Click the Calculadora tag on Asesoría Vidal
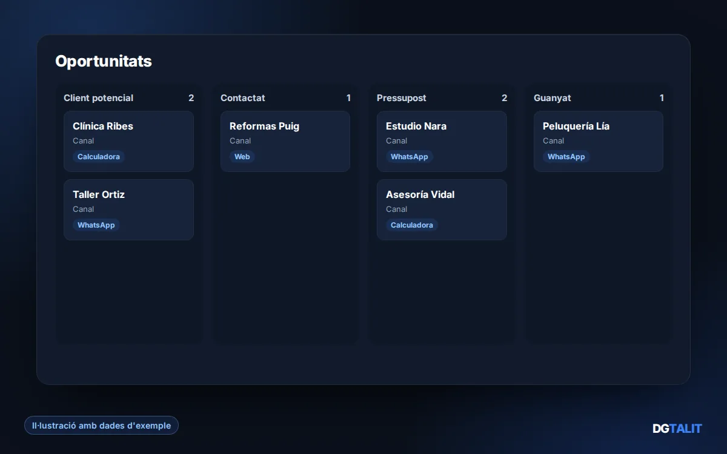This screenshot has height=454, width=727. click(412, 225)
